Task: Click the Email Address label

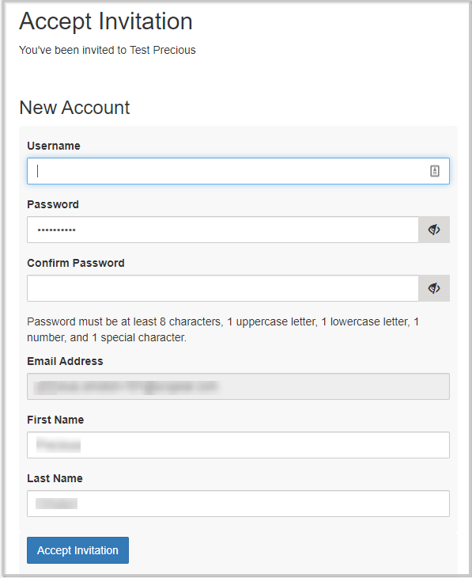Action: click(65, 361)
